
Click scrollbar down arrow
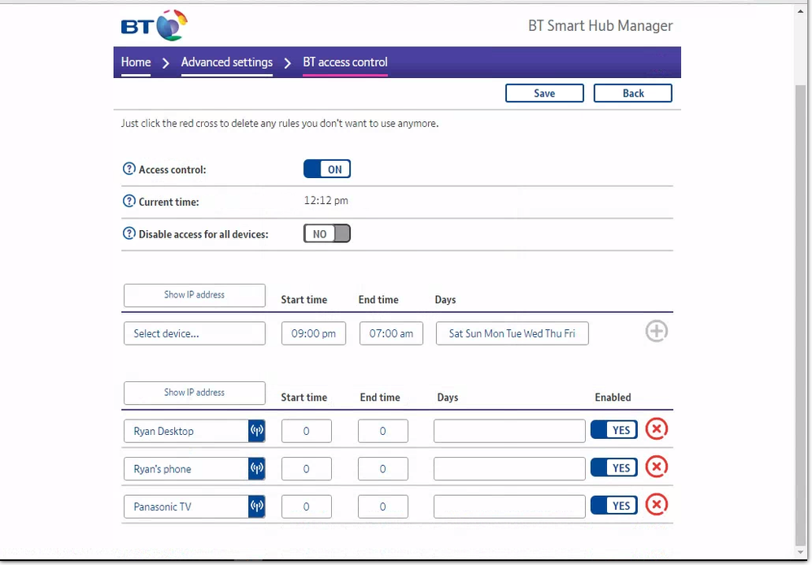pos(801,553)
